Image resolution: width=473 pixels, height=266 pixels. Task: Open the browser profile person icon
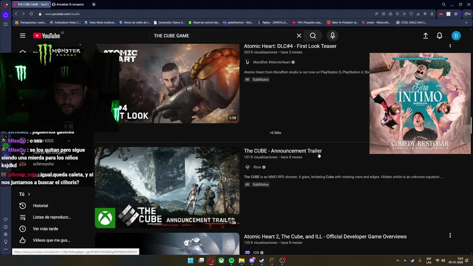(x=432, y=14)
